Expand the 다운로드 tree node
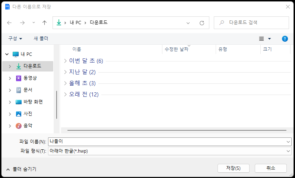Image resolution: width=295 pixels, height=178 pixels. 10,66
